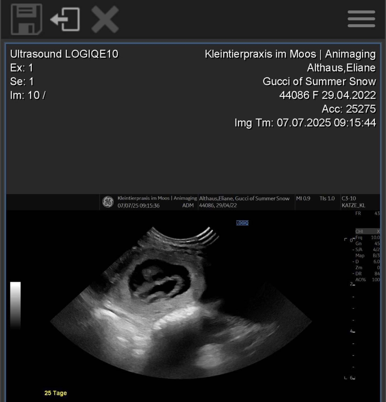This screenshot has width=386, height=402.
Task: Click the CHI mode indicator
Action: click(359, 231)
